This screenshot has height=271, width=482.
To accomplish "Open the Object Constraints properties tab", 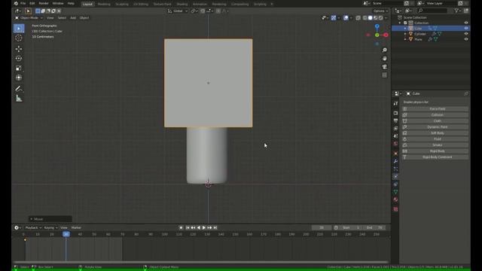I will pos(395,184).
